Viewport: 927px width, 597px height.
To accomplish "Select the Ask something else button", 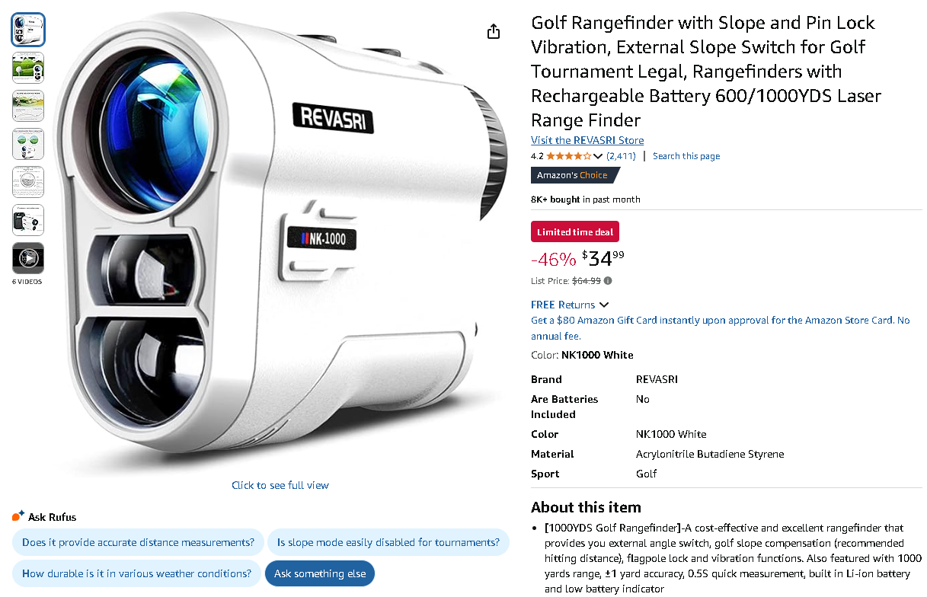I will click(319, 573).
